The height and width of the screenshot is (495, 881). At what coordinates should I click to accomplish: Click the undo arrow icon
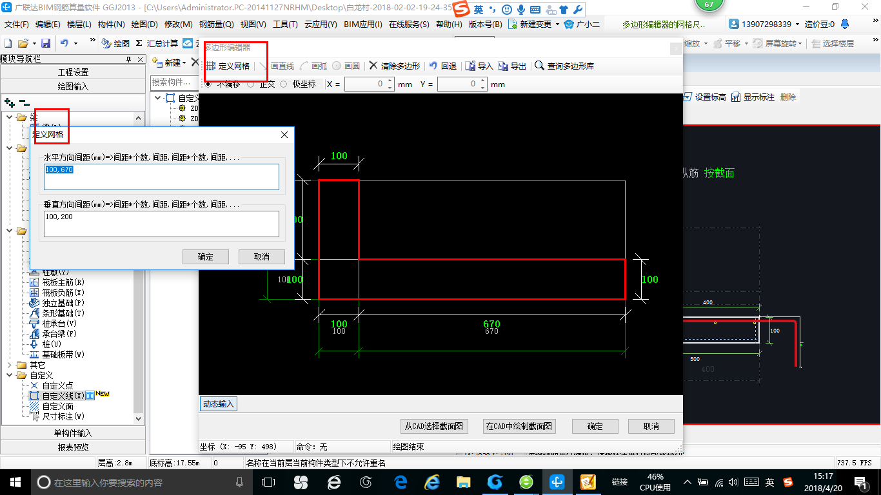pyautogui.click(x=64, y=43)
